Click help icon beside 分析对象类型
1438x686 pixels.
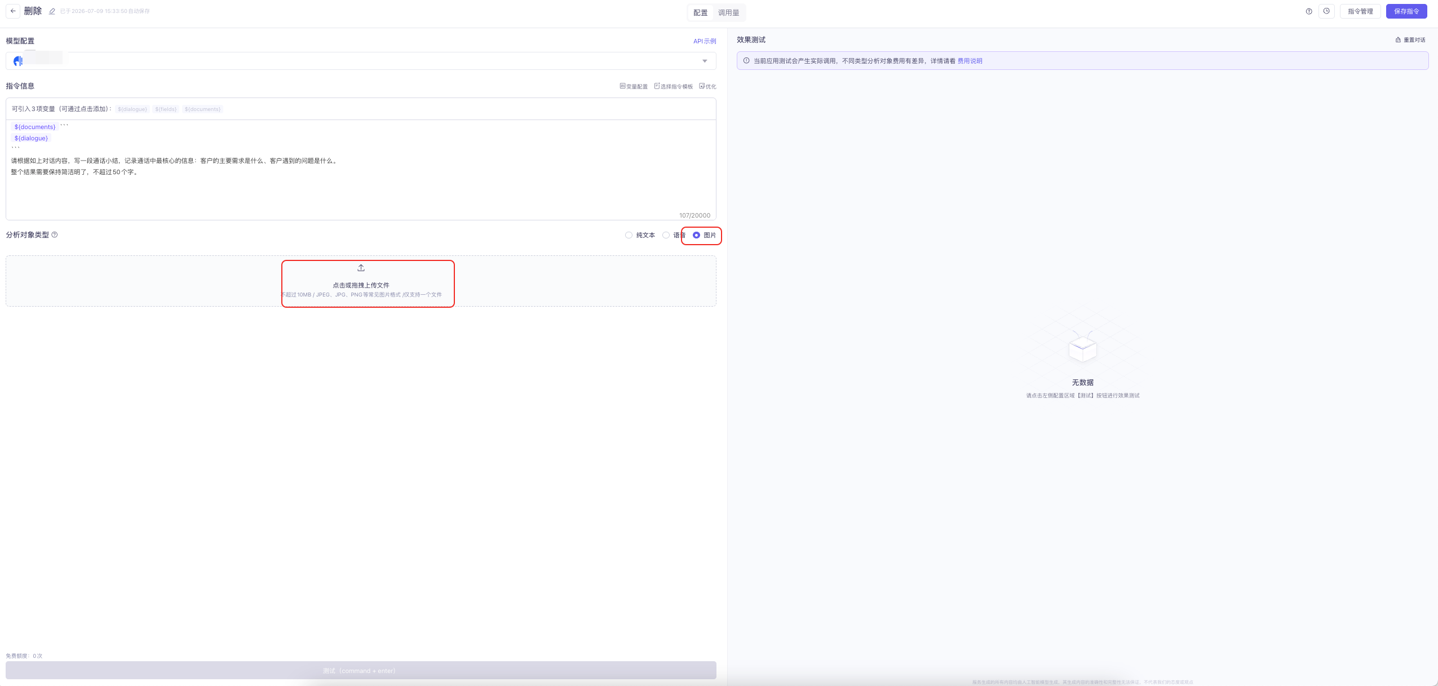[x=55, y=235]
